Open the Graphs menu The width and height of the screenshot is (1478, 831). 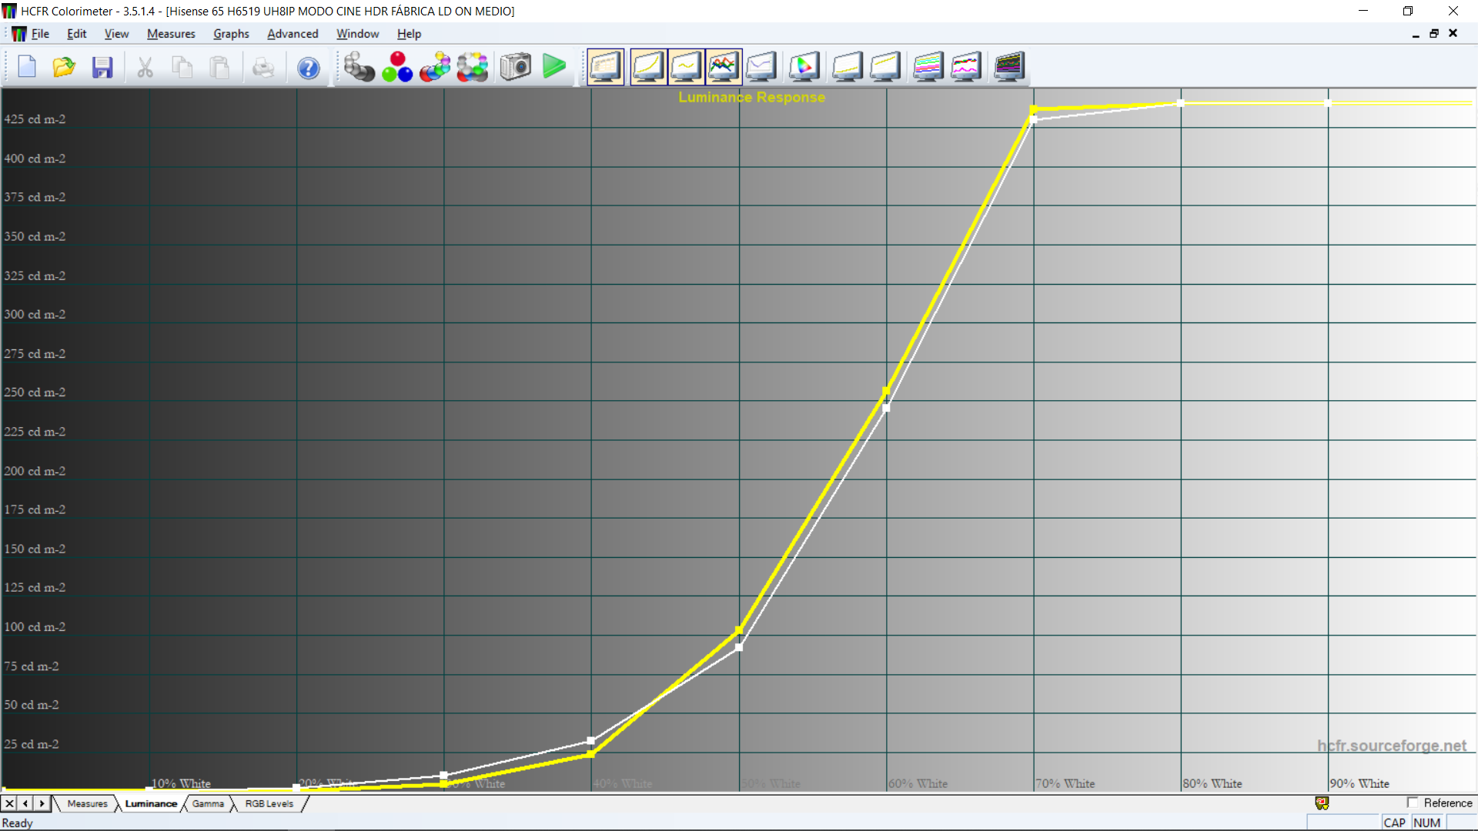(231, 34)
